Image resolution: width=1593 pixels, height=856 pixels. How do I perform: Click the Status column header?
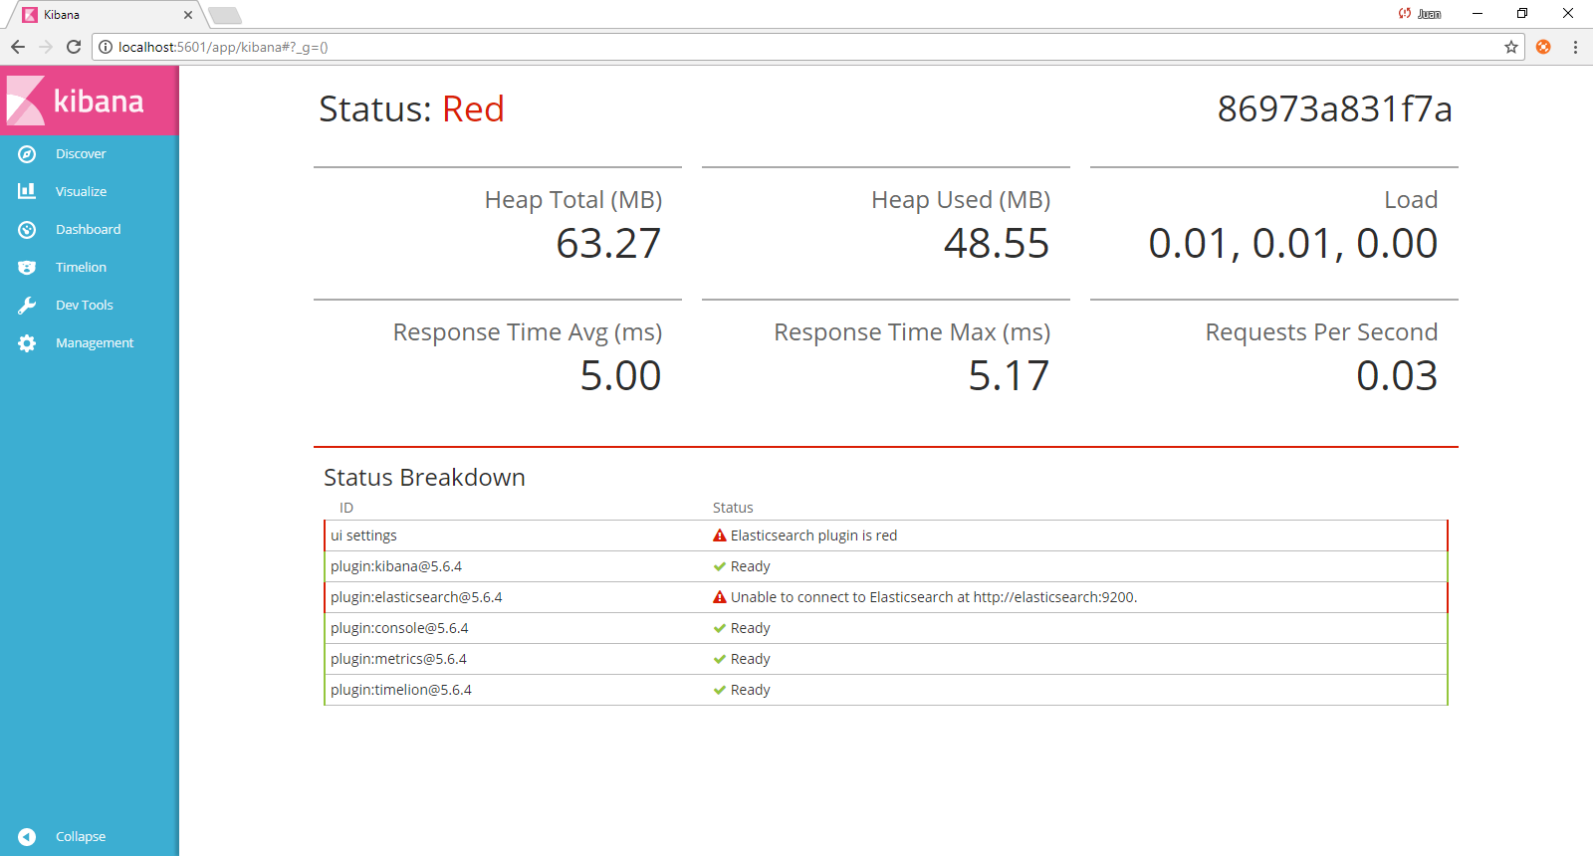tap(733, 508)
